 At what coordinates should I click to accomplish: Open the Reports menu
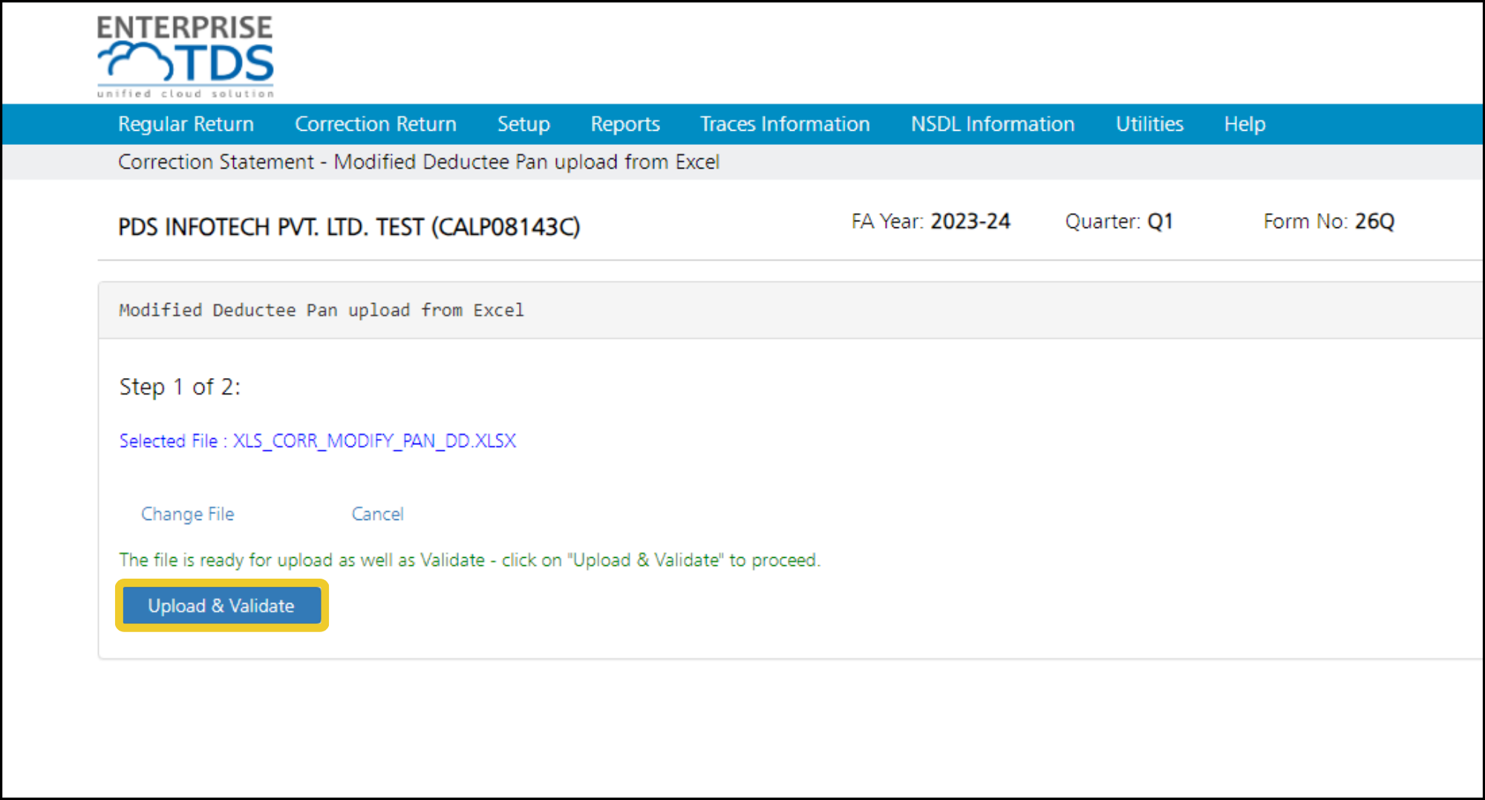pos(625,124)
